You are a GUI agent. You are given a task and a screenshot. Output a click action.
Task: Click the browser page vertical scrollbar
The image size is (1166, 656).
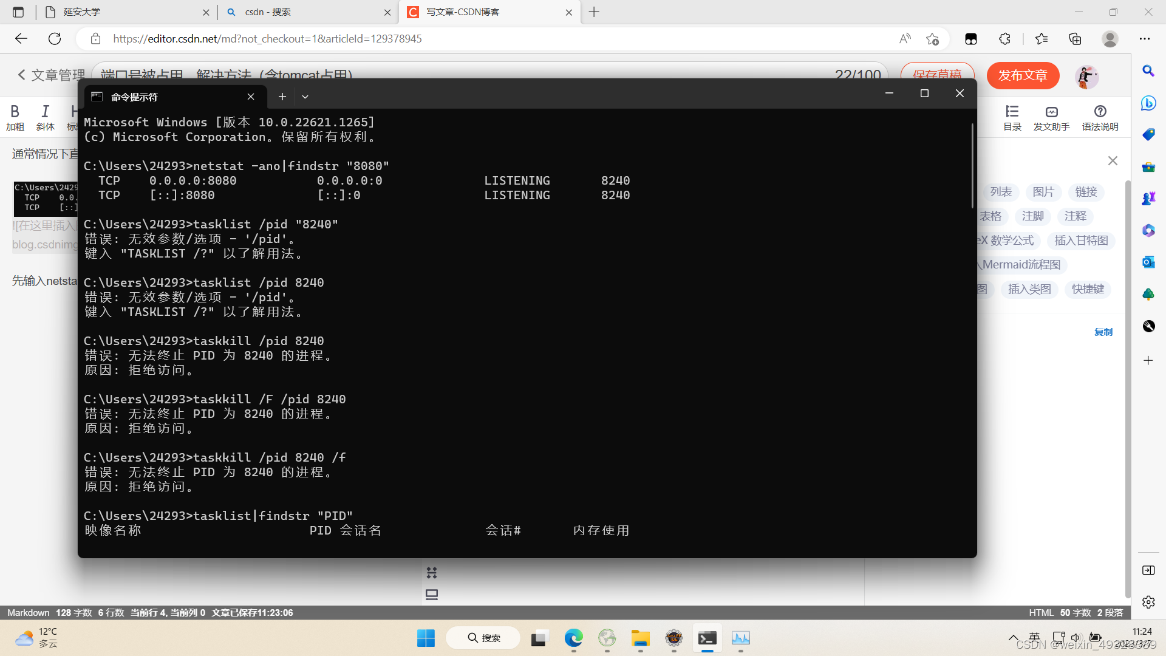coord(1128,389)
